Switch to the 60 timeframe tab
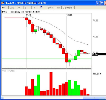Image resolution: width=106 pixels, height=100 pixels. [x=5, y=8]
